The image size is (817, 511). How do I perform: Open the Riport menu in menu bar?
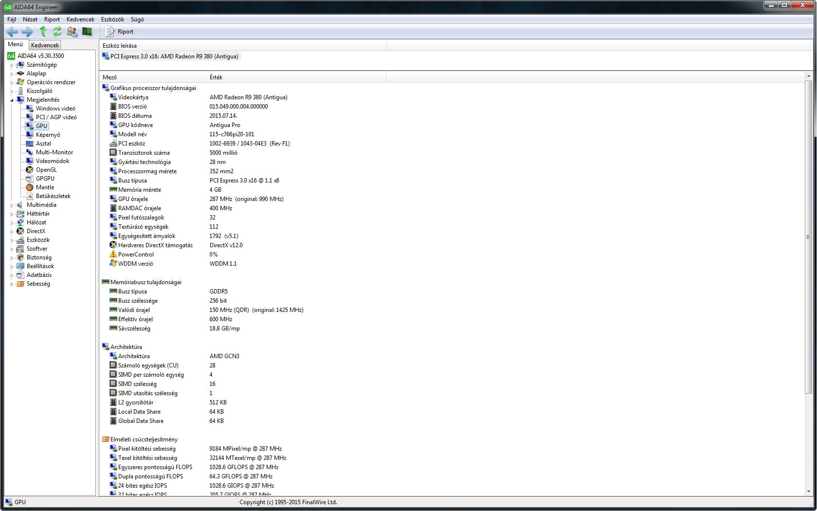[52, 19]
